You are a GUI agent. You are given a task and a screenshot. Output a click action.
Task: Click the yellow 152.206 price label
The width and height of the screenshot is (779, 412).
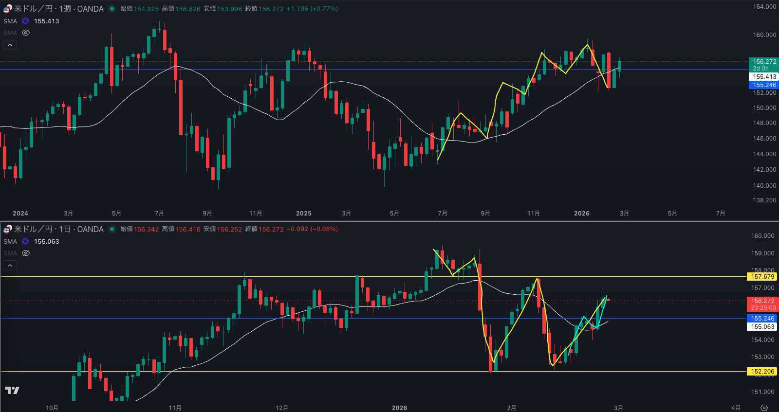pos(762,372)
